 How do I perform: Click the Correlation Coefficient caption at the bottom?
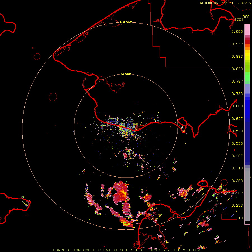(127, 250)
